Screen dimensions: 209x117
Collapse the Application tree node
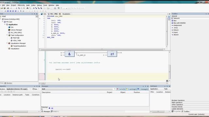coord(5,24)
